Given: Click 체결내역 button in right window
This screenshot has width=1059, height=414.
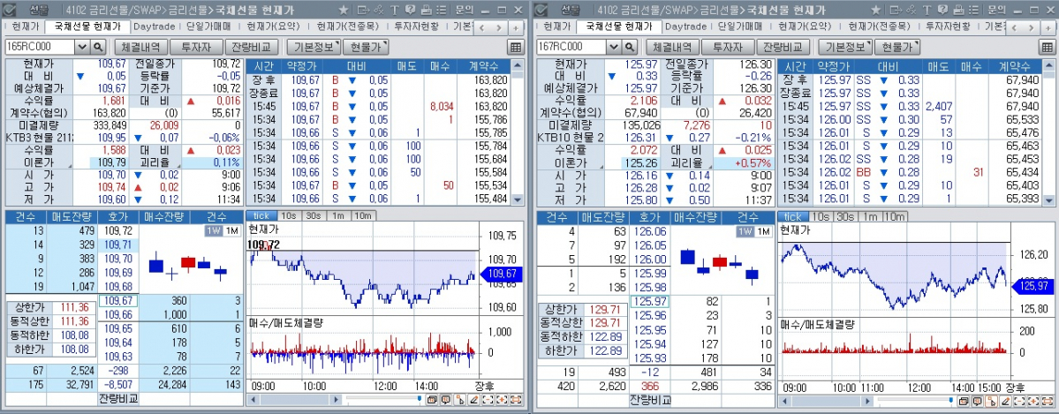Looking at the screenshot, I should click(672, 47).
